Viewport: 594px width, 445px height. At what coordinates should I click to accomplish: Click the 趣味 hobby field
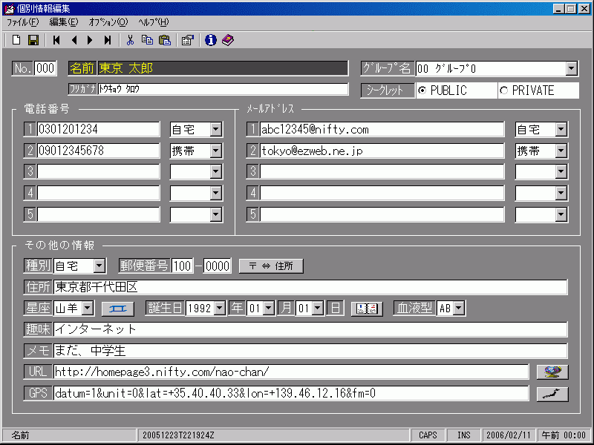click(310, 329)
